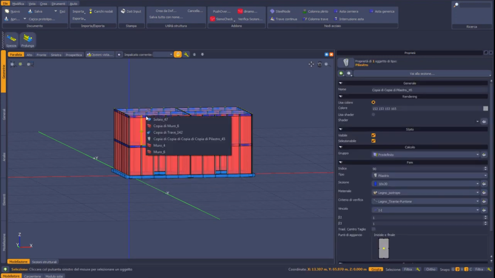Click the forward arrow in Proprietà panel
This screenshot has width=495, height=278.
(349, 73)
